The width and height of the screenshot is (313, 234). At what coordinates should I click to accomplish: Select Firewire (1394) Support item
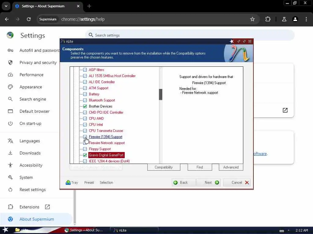(105, 137)
